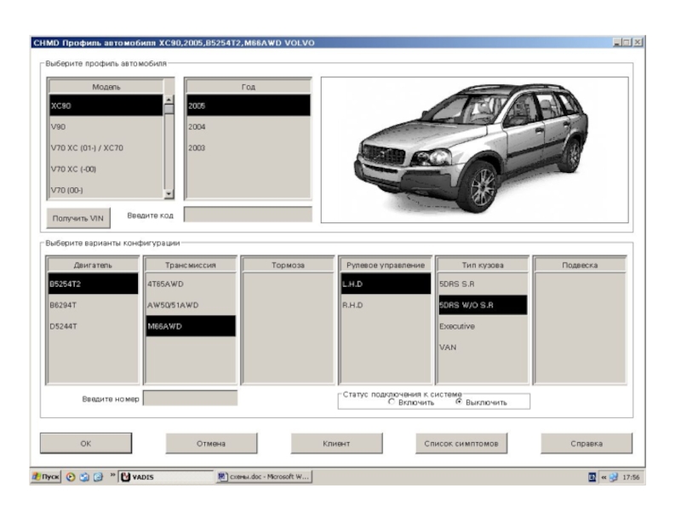Viewport: 681px width, 511px height.
Task: Select V70 (00-) model row
Action: (106, 190)
